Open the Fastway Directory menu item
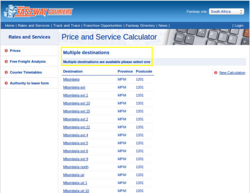The height and width of the screenshot is (193, 250). (140, 25)
